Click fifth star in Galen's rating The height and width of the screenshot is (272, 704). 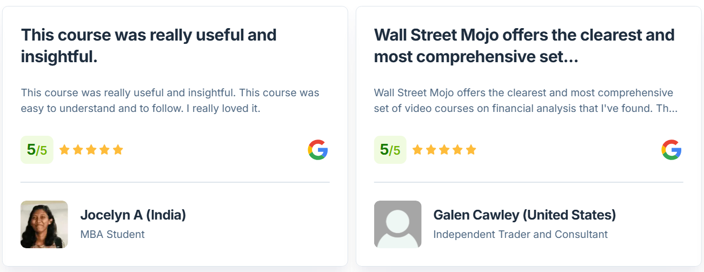[471, 150]
